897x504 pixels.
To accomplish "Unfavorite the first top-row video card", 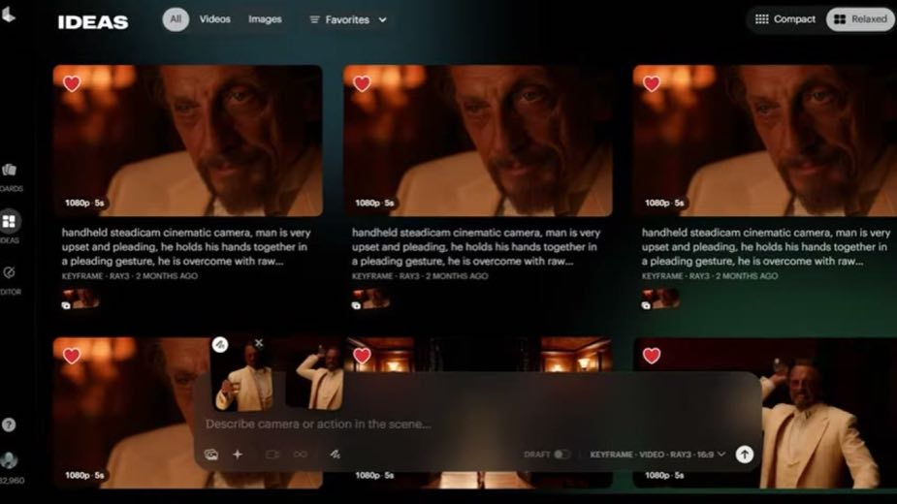I will click(72, 84).
